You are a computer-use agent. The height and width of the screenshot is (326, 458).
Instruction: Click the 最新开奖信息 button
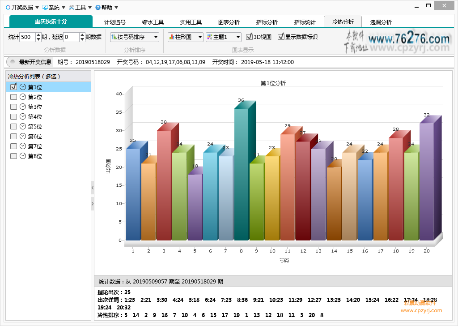pyautogui.click(x=30, y=62)
